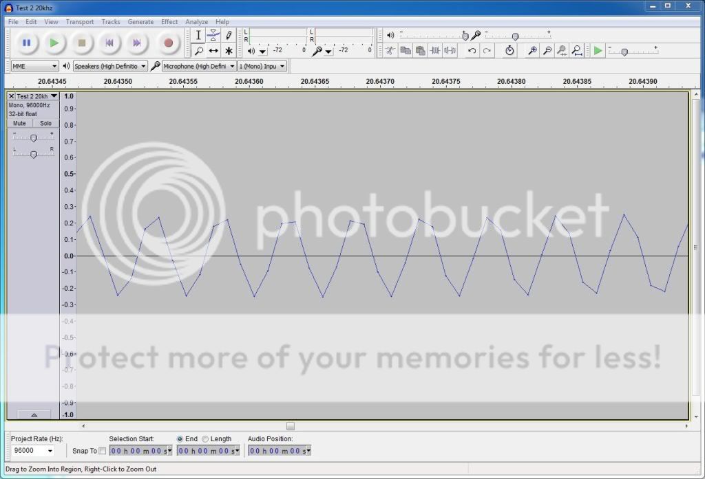Open the MME audio host dropdown
This screenshot has width=705, height=479.
pyautogui.click(x=34, y=66)
